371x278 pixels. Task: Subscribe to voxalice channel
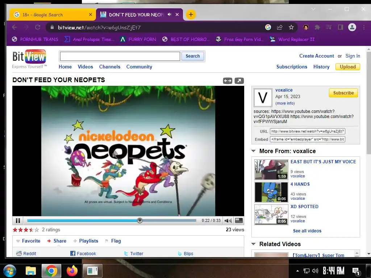[x=343, y=93]
